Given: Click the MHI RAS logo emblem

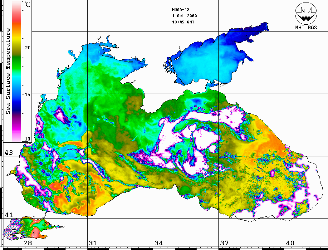Looking at the screenshot, I should pos(306,13).
